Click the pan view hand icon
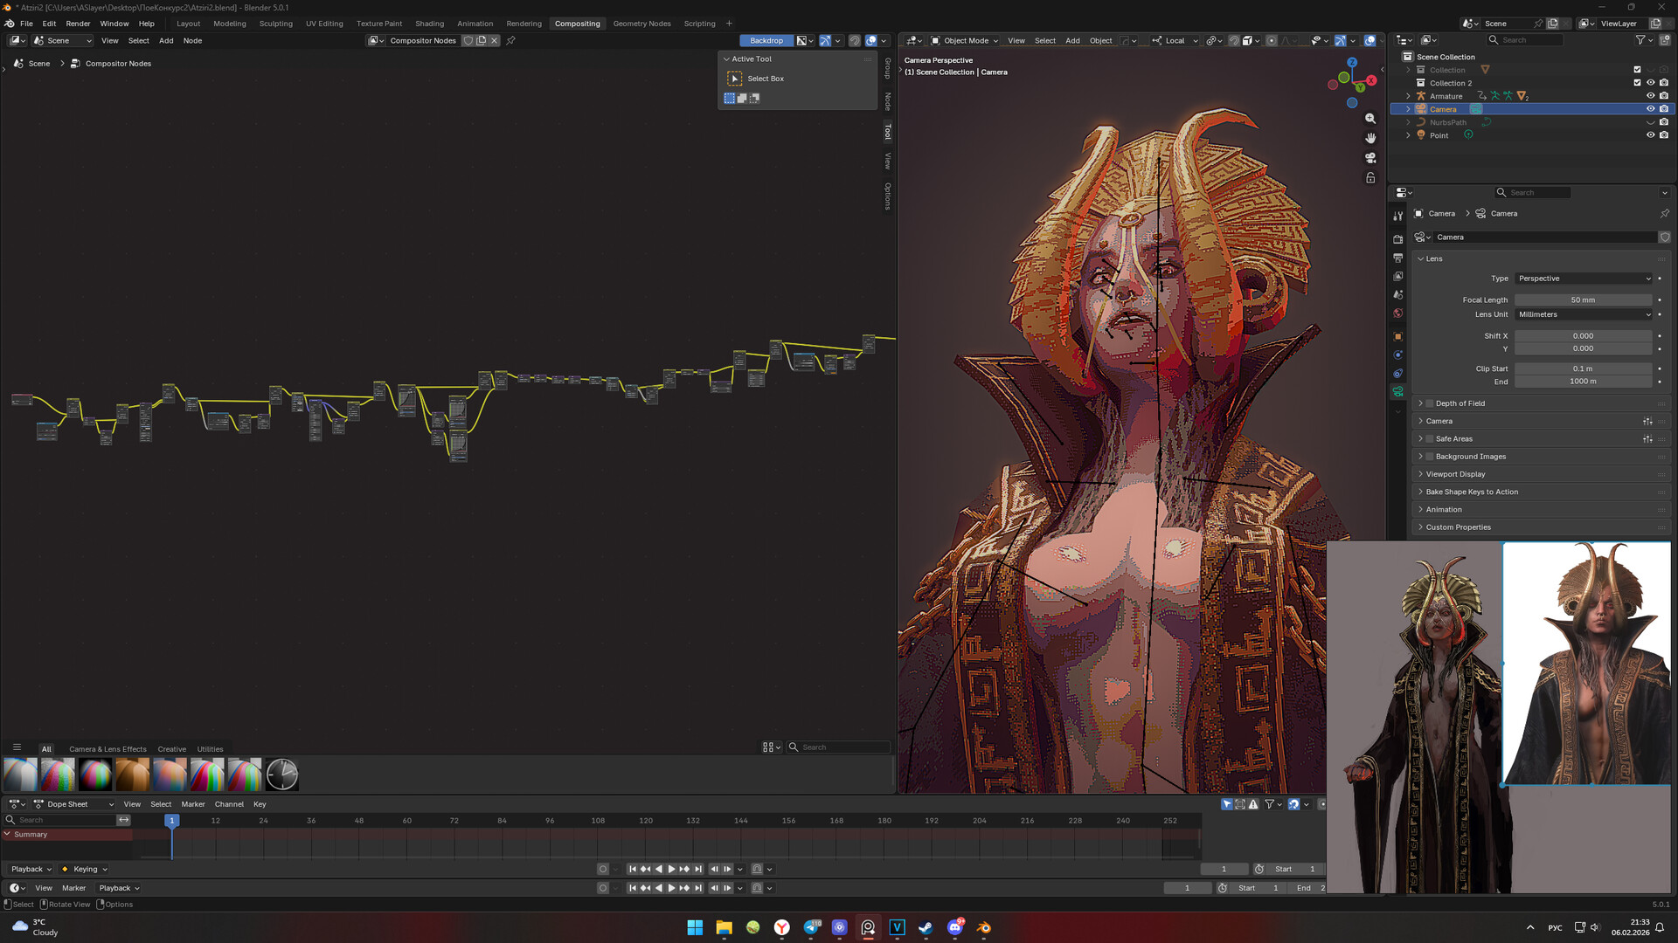 click(1370, 138)
